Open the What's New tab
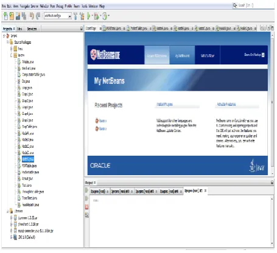Screen dimensions: 277x253 [x=208, y=55]
